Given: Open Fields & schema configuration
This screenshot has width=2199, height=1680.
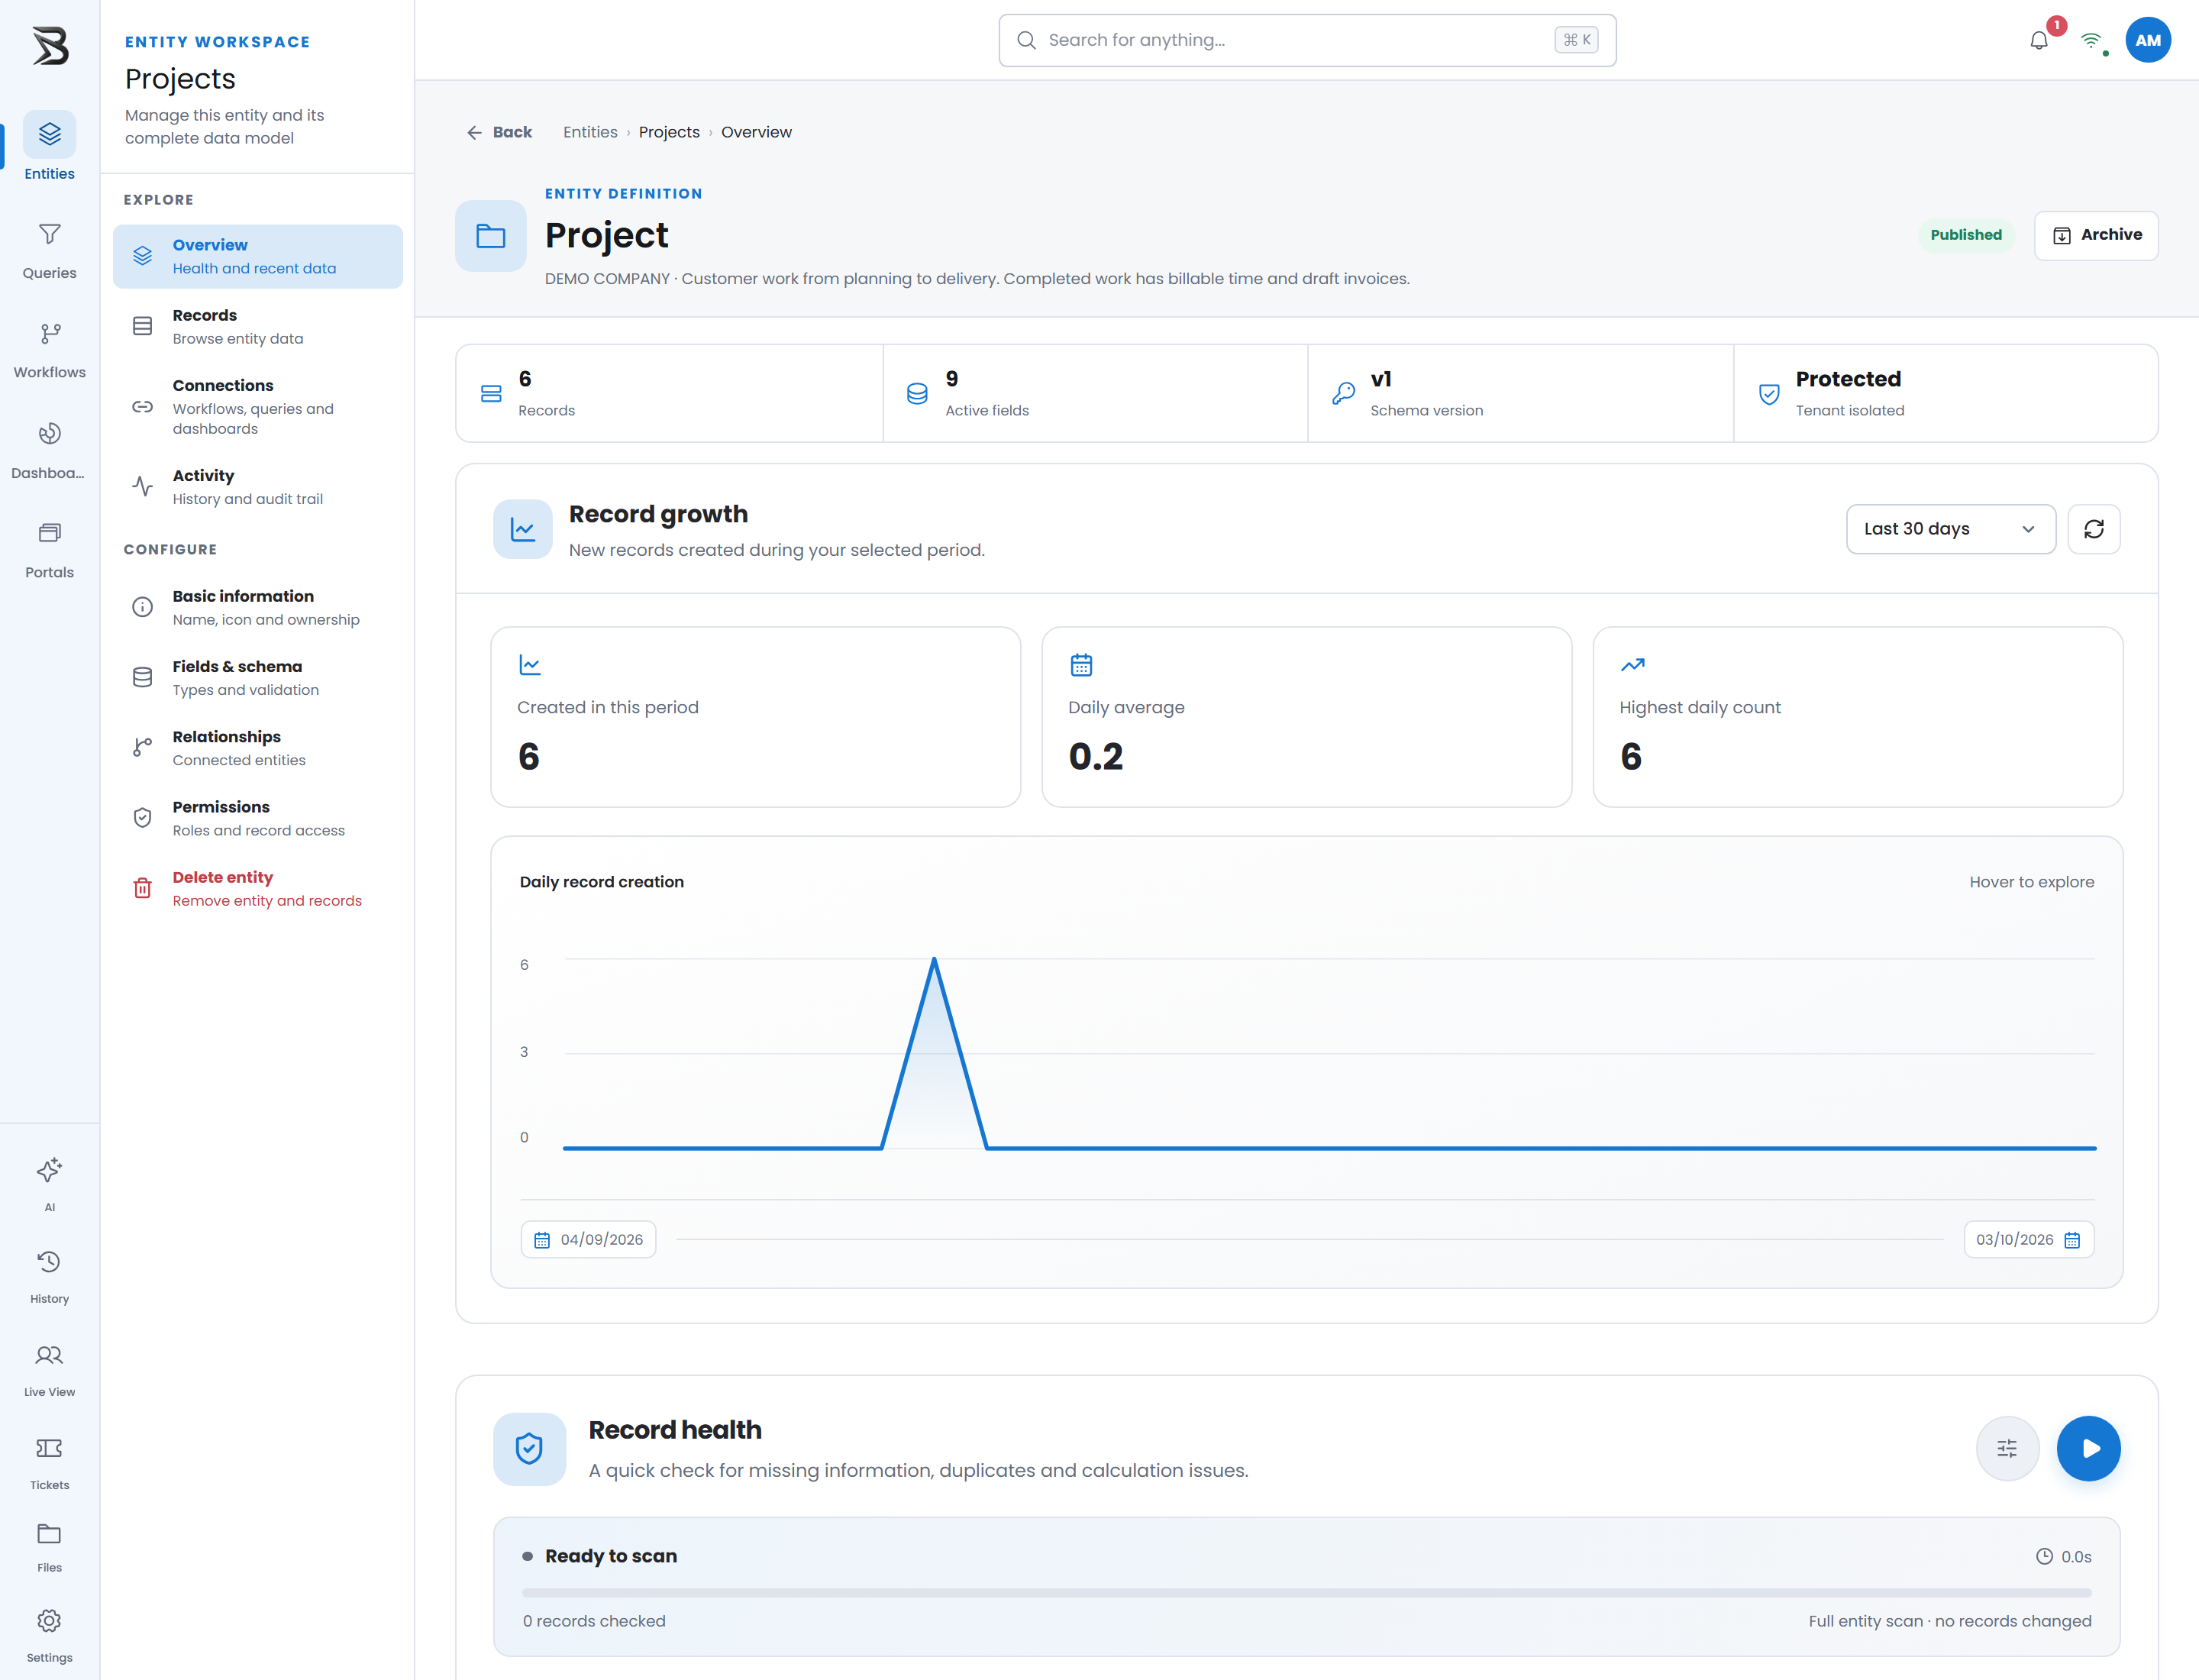Looking at the screenshot, I should point(257,677).
